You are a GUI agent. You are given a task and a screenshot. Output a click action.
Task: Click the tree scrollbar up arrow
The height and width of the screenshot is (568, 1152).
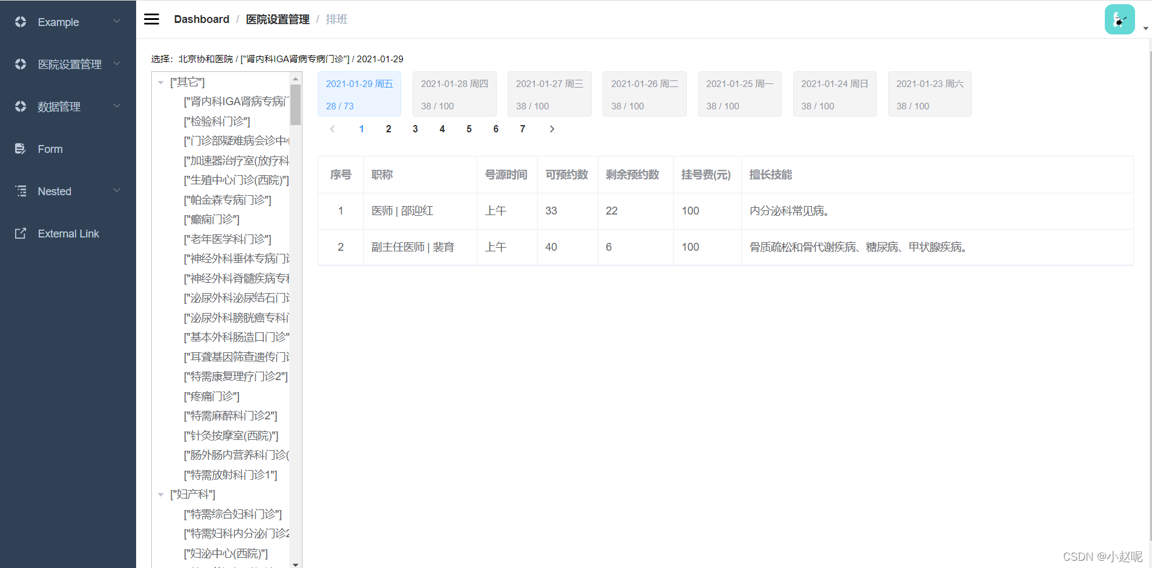(x=295, y=79)
